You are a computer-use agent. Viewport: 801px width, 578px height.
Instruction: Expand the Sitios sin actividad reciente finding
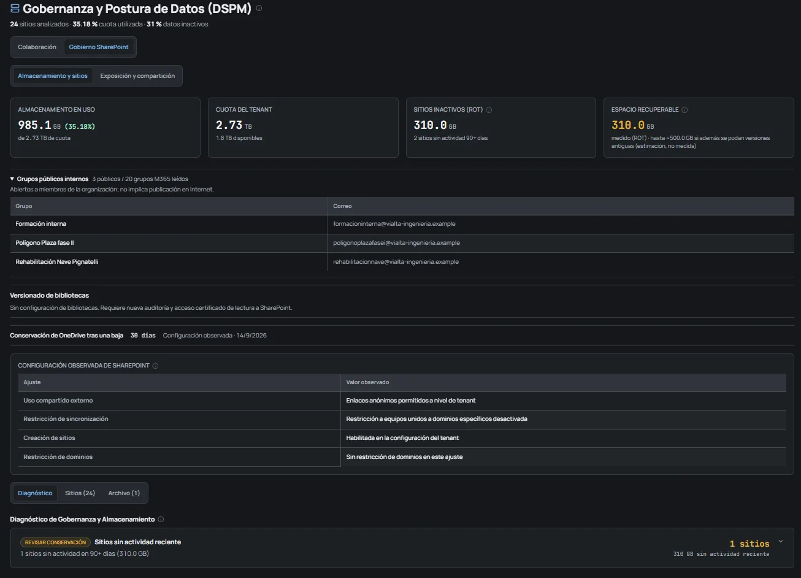[x=781, y=542]
